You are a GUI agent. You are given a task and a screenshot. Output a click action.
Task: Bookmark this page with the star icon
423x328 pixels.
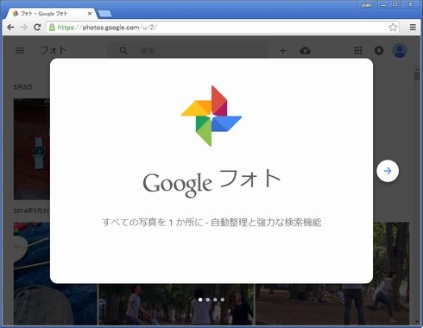point(393,28)
